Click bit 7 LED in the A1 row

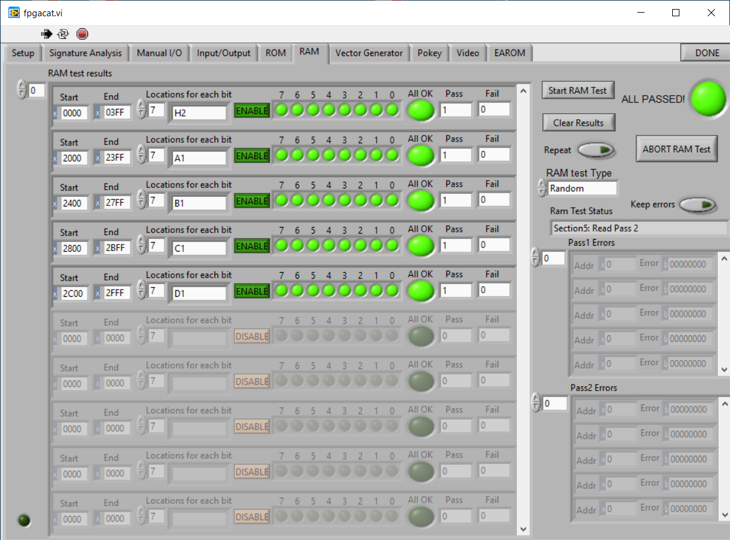[281, 155]
